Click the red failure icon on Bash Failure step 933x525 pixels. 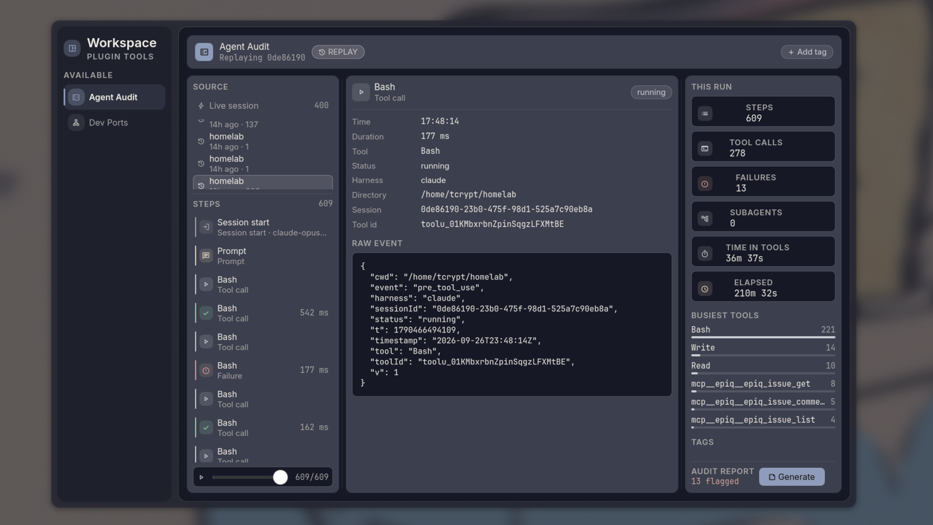(x=206, y=370)
